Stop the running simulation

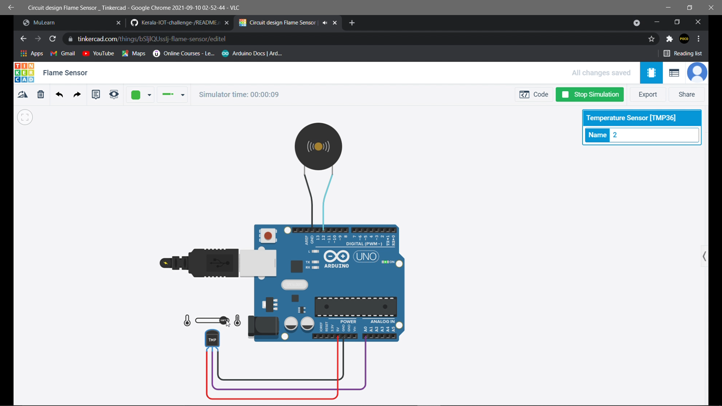click(x=590, y=94)
